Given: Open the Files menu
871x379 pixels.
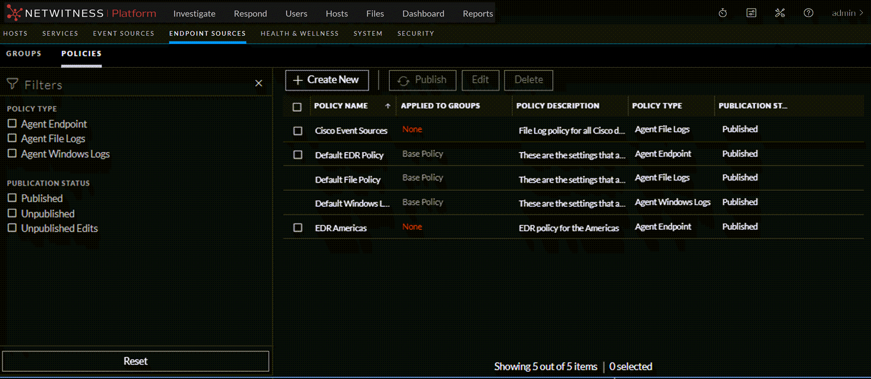Looking at the screenshot, I should coord(375,14).
